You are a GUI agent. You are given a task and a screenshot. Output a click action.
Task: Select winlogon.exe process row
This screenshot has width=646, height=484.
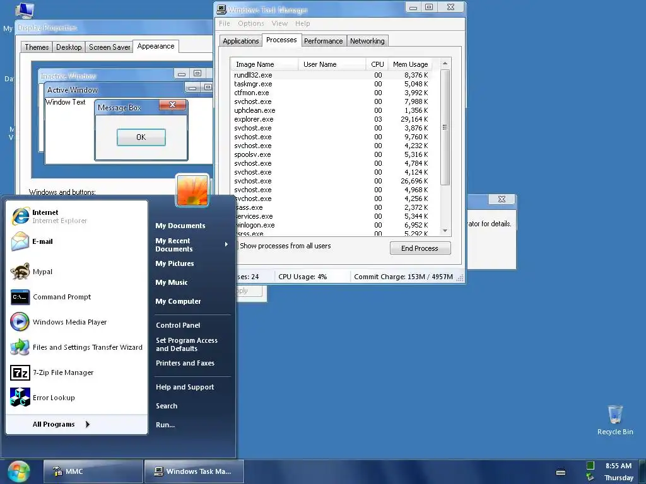(x=333, y=225)
